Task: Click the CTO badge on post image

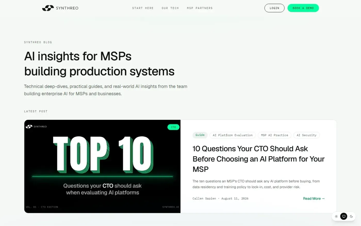Action: point(174,127)
